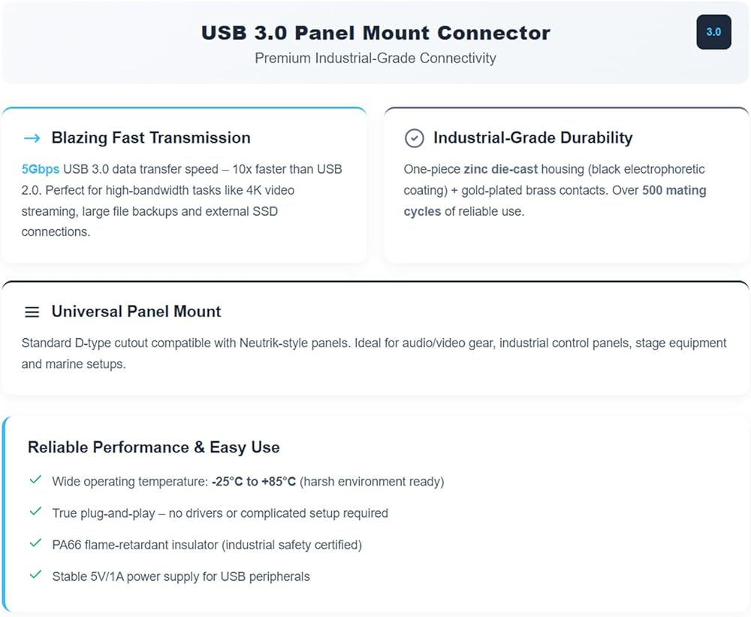This screenshot has width=751, height=617.
Task: Click the bold 500 mating cycles text
Action: pos(555,201)
